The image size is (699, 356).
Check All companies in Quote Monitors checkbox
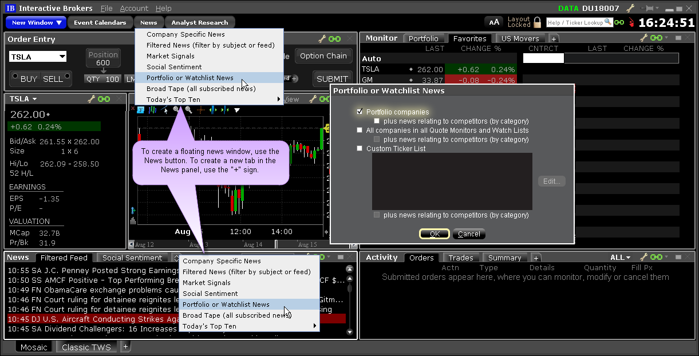click(360, 130)
